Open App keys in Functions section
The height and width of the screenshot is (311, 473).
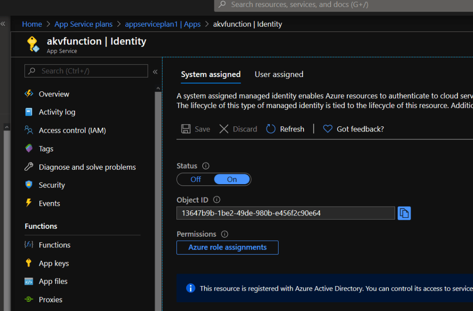(54, 263)
